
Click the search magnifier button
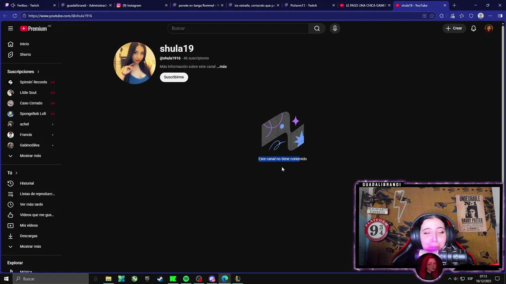point(317,28)
